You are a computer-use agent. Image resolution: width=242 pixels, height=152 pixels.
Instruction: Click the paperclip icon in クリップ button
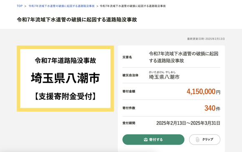tap(197, 139)
